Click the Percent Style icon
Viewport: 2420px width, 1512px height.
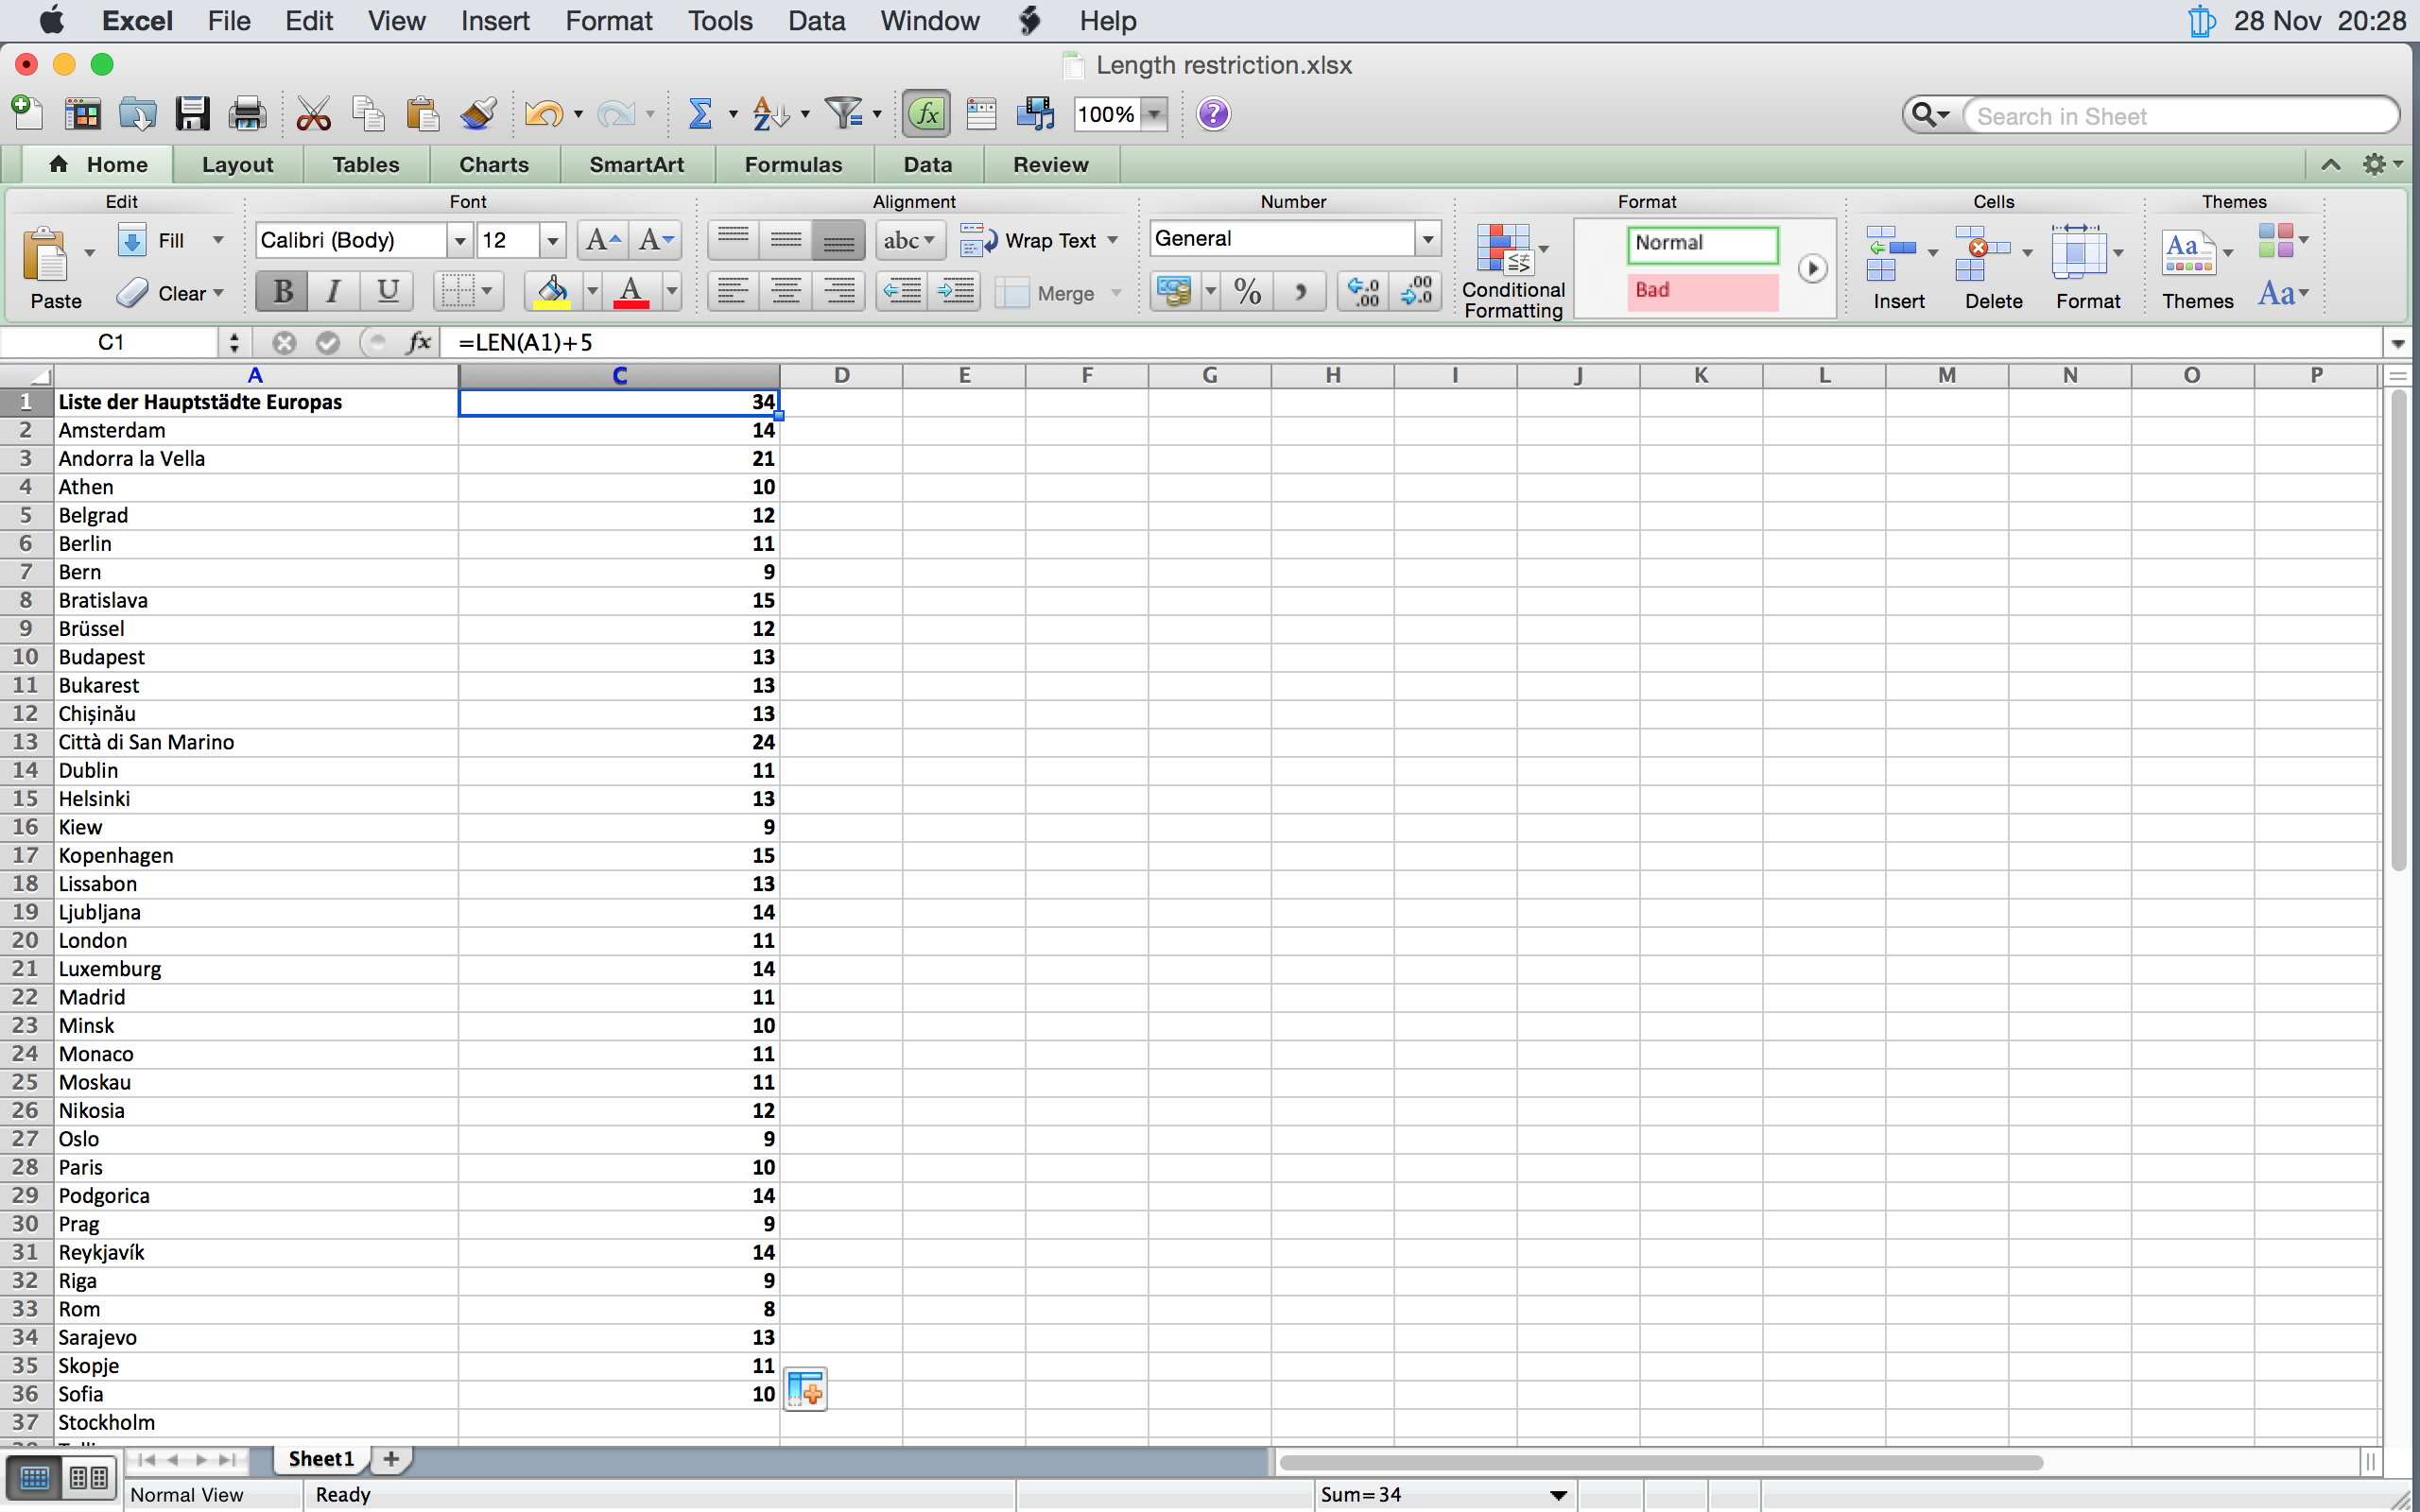tap(1247, 292)
